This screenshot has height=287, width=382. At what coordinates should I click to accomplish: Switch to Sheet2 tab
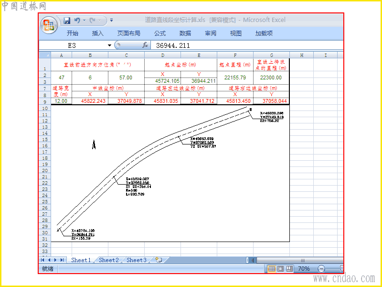point(109,260)
